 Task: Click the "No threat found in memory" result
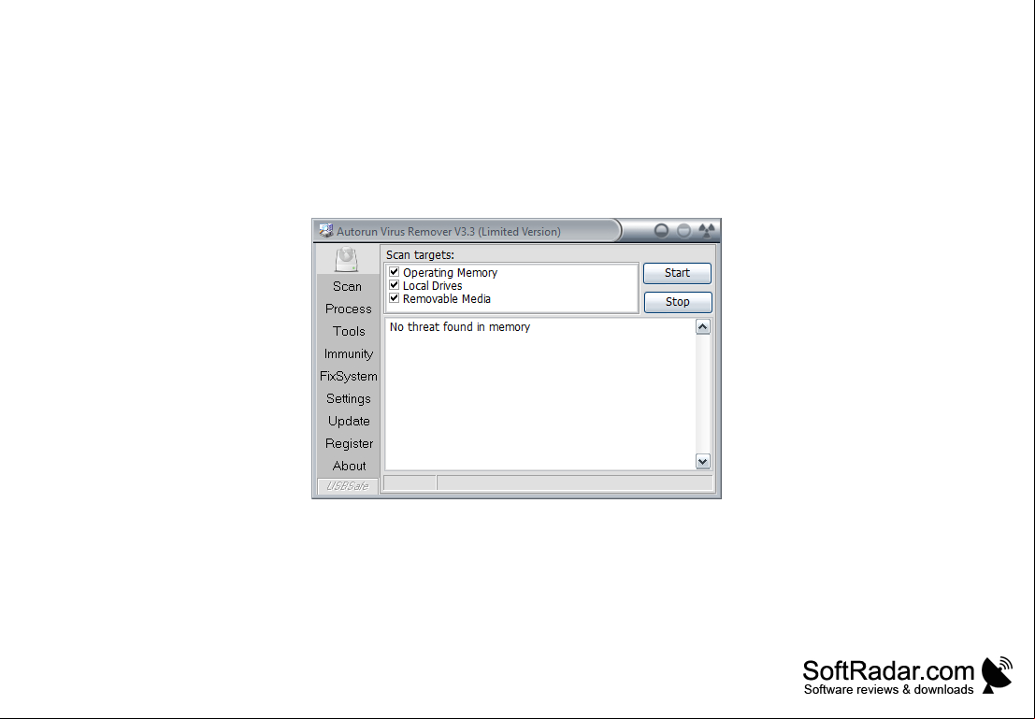(460, 327)
